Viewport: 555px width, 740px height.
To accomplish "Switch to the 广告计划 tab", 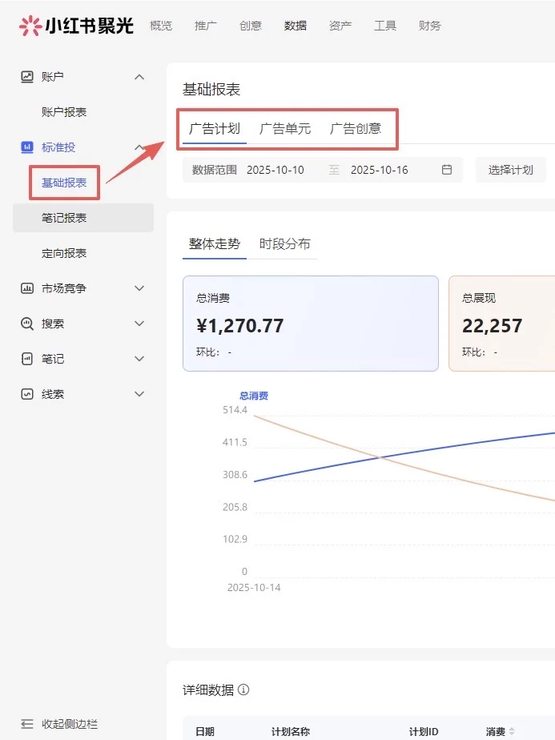I will [x=215, y=128].
